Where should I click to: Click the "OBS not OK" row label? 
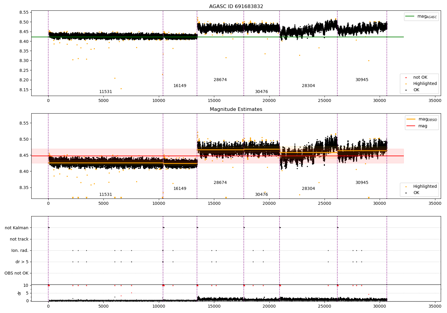pyautogui.click(x=16, y=273)
